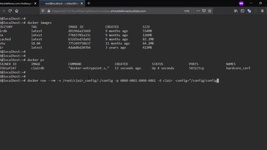
Task: Click size value 422MB
Action: click(147, 47)
